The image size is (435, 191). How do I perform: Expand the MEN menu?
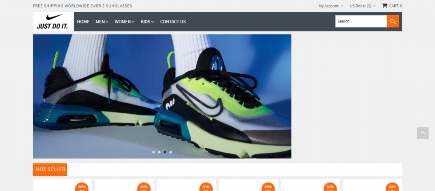102,22
